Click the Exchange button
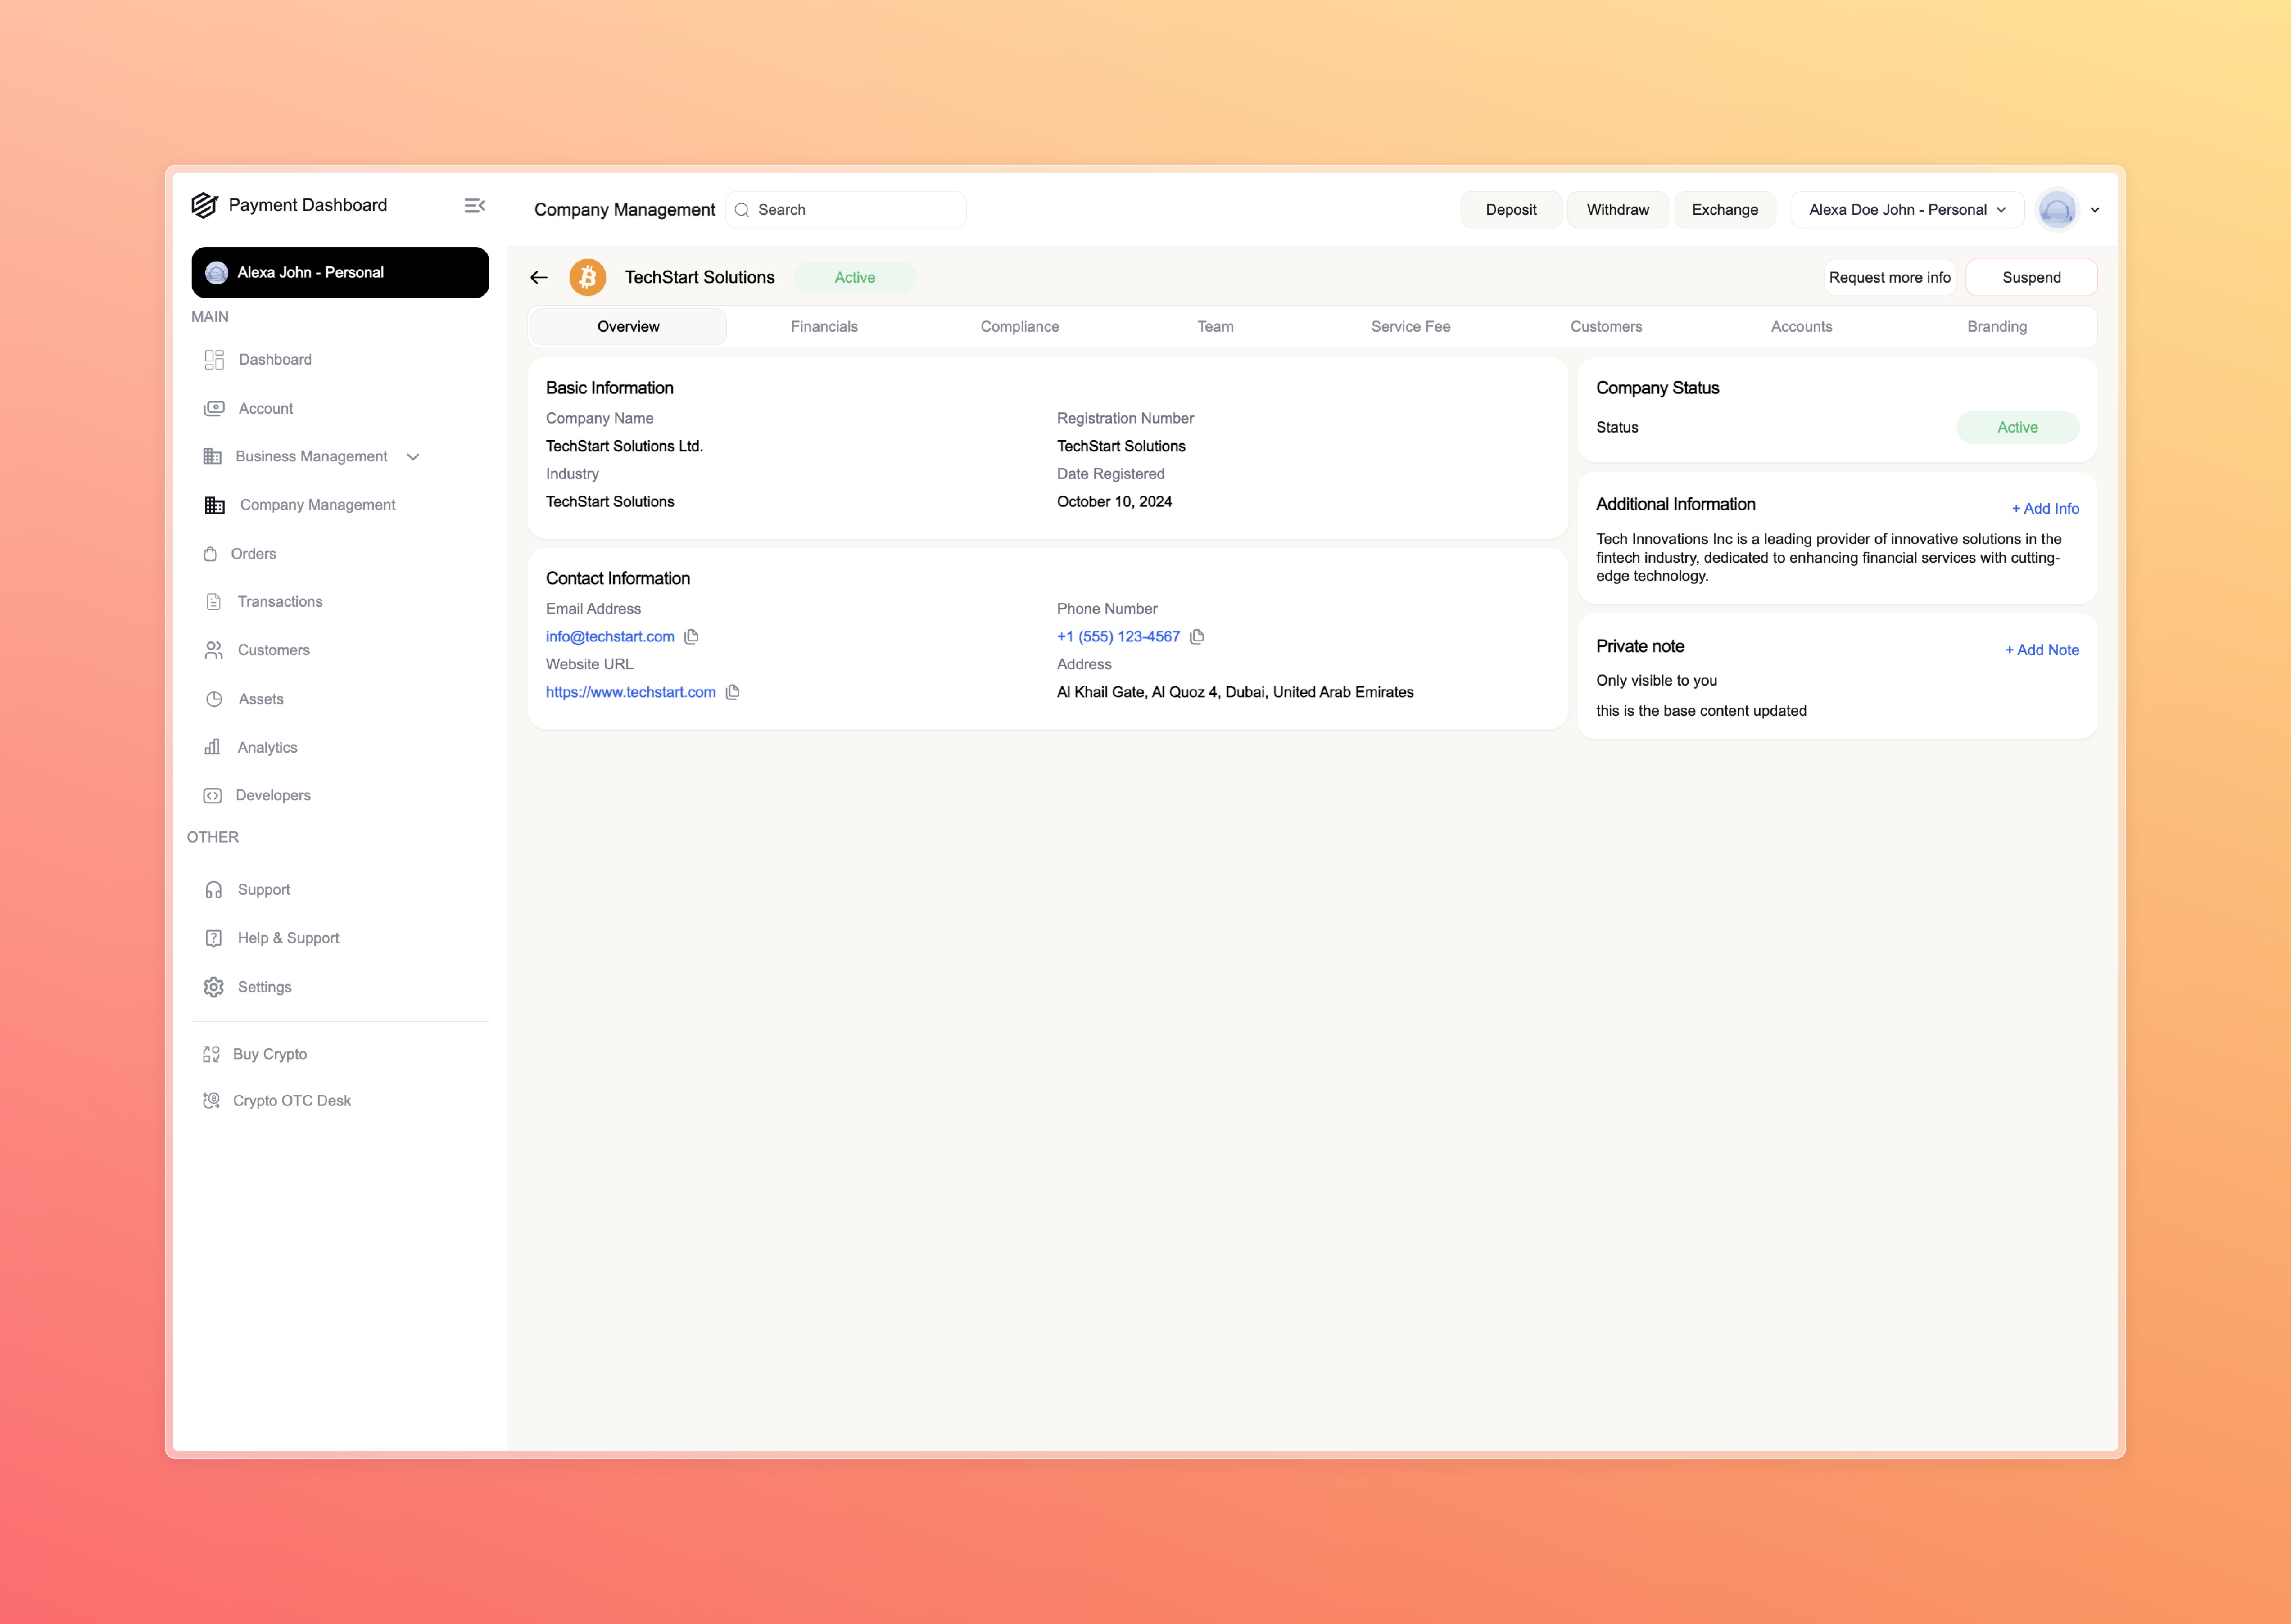Screen dimensions: 2291x1624 click(x=1725, y=210)
